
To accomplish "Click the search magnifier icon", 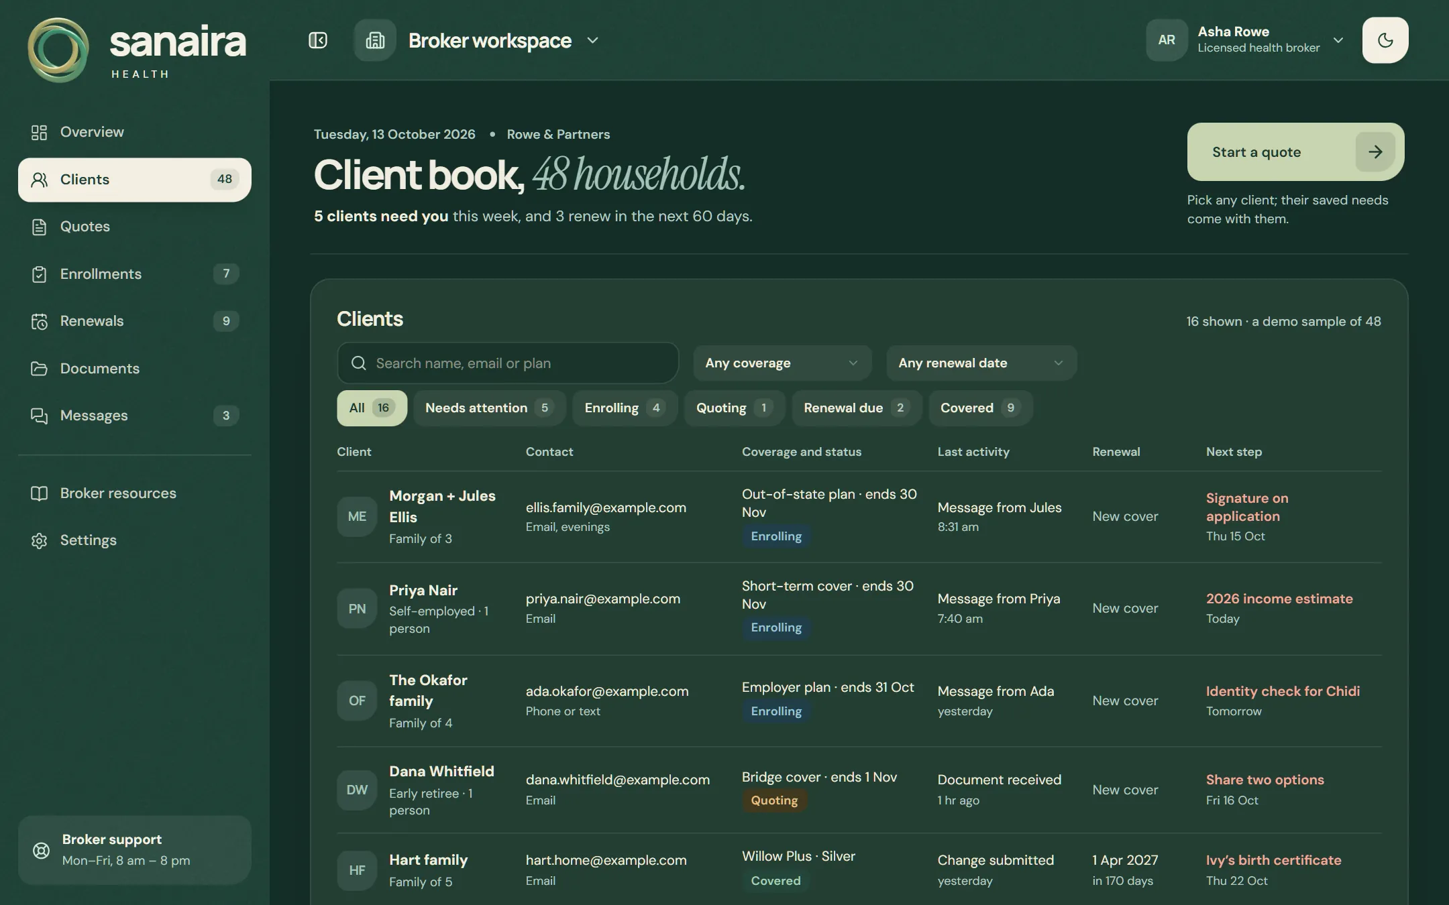I will 359,363.
